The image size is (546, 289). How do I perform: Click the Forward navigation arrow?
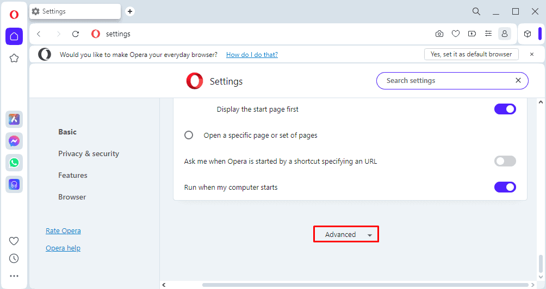59,34
